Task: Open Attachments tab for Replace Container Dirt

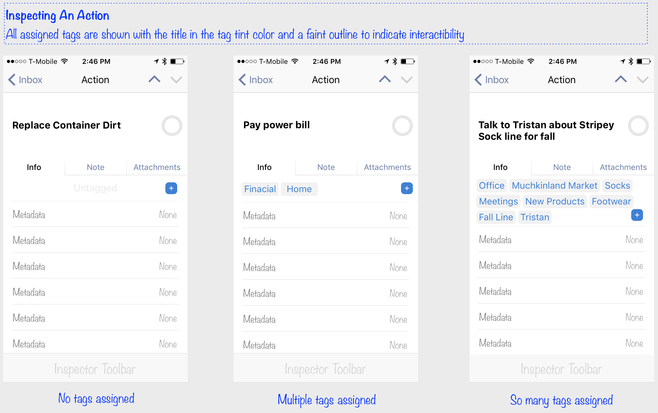Action: [157, 167]
